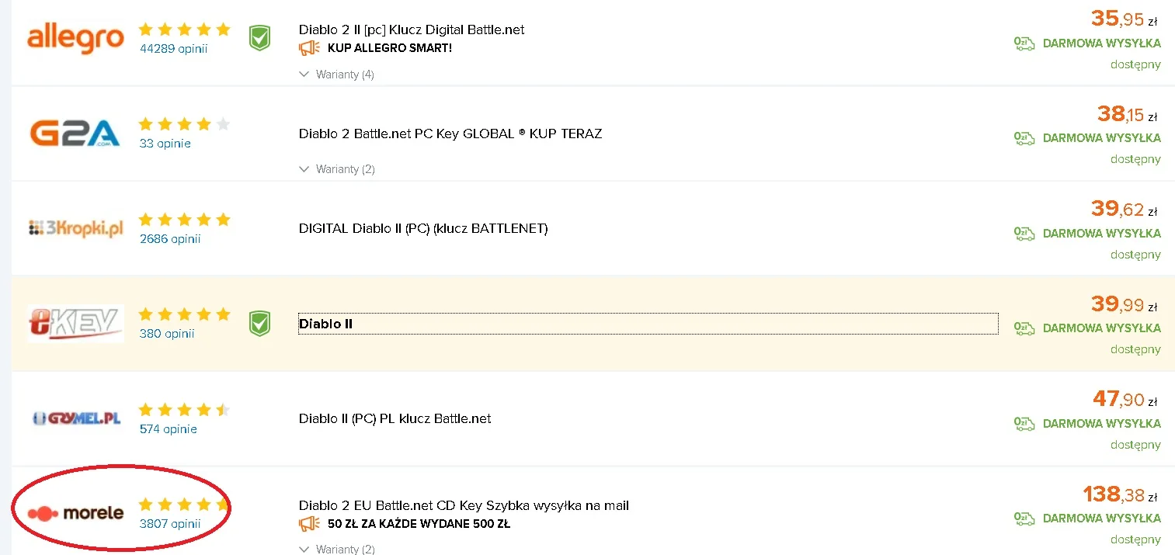Click the free shipping truck icon beside 35,95 zł
The width and height of the screenshot is (1175, 555).
tap(1024, 43)
